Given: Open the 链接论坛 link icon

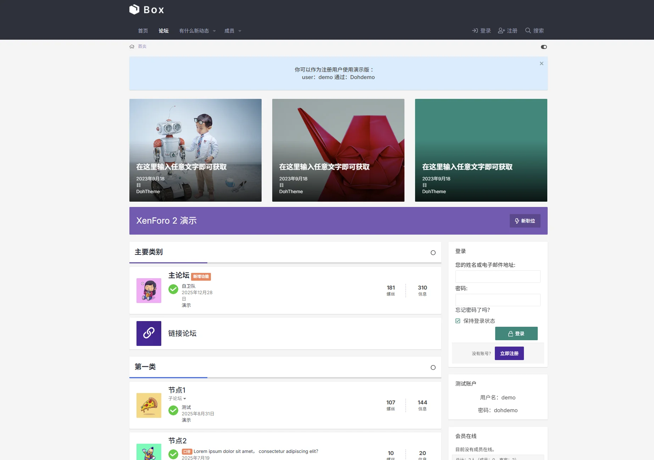Looking at the screenshot, I should [149, 333].
